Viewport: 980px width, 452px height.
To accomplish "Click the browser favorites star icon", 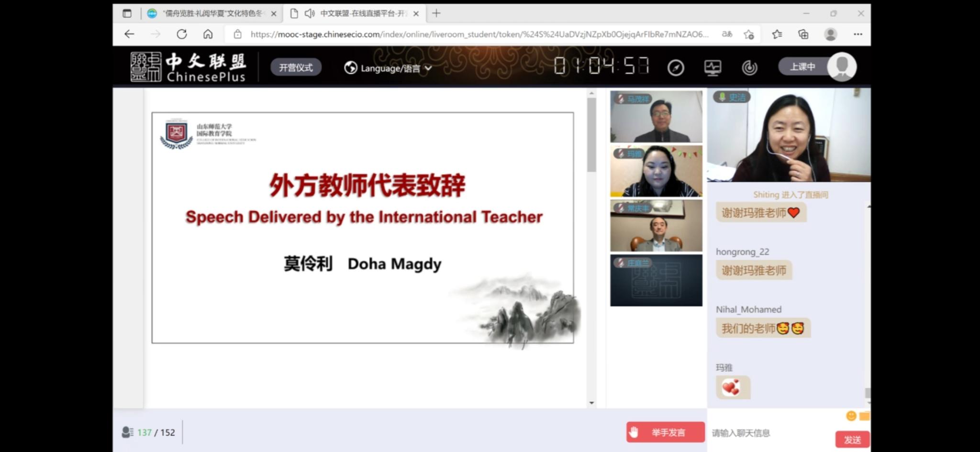I will click(777, 34).
